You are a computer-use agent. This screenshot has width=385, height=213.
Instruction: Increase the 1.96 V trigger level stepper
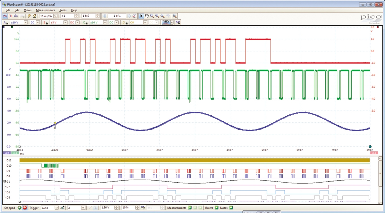pyautogui.click(x=116, y=207)
